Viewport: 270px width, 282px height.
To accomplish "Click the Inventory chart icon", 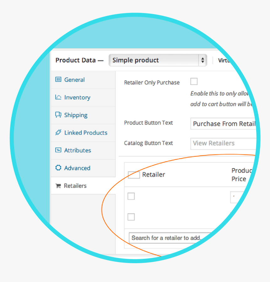I will [x=58, y=97].
